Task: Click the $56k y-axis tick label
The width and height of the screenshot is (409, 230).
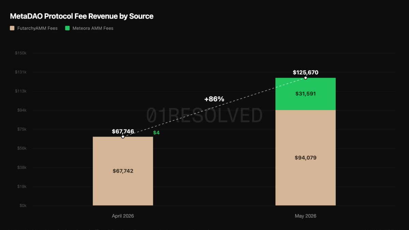Action: tap(22, 149)
